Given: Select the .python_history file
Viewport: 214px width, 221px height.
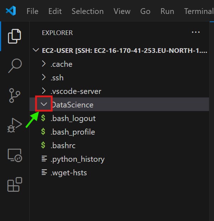Looking at the screenshot, I should tap(77, 159).
